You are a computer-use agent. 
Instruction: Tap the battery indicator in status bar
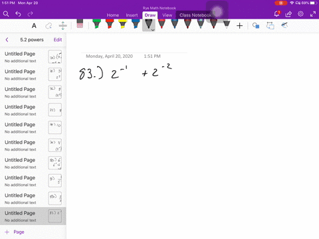(x=313, y=3)
